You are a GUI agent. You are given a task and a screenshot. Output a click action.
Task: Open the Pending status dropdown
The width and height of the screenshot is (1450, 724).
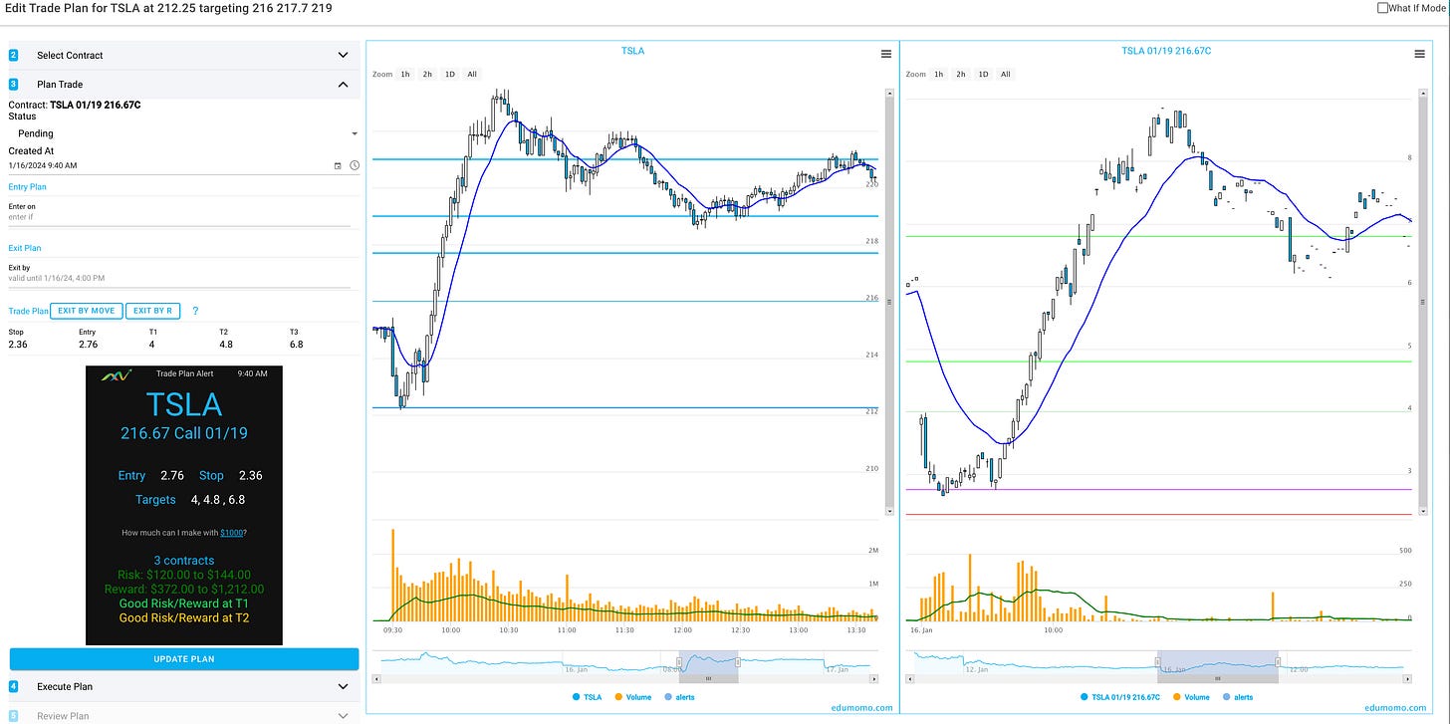183,133
